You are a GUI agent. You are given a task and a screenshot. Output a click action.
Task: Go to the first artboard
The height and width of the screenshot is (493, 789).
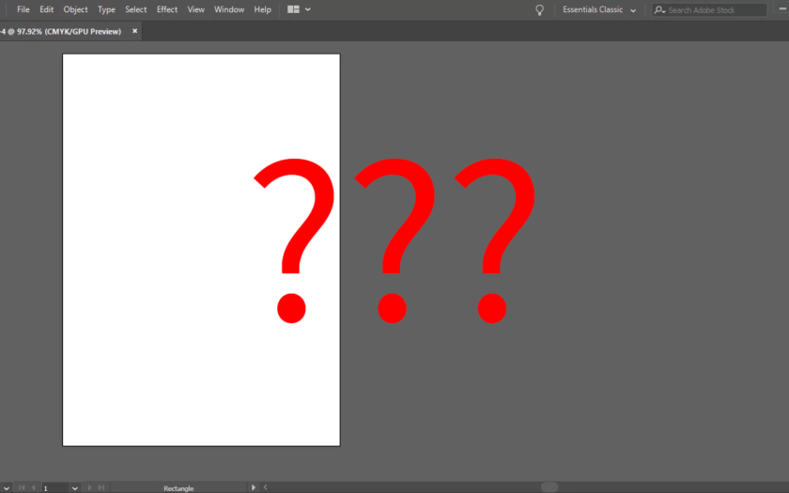[22, 487]
